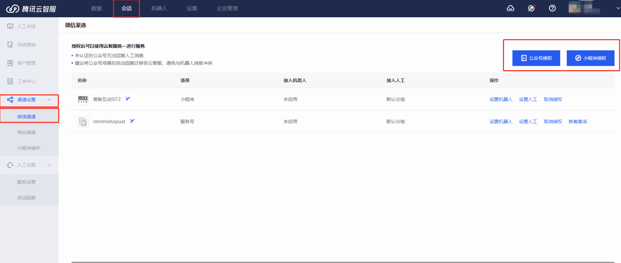Collapse the 人工设置 sidebar section
Screen dimensions: 621x263
click(x=49, y=165)
